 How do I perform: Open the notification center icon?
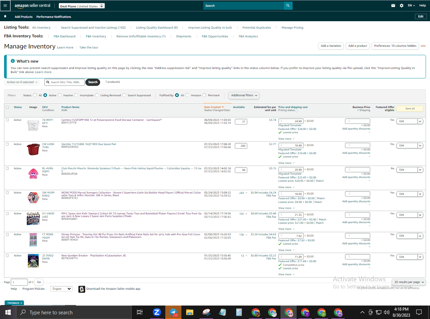tap(419, 312)
